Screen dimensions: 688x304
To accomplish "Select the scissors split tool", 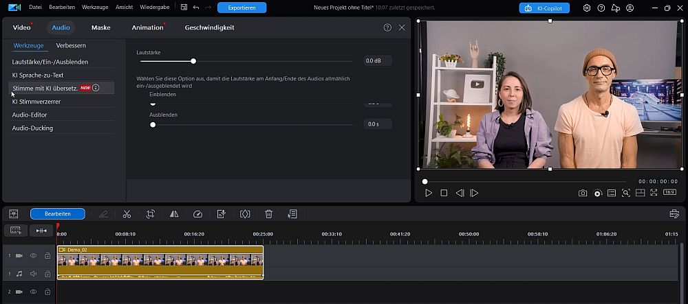I will (127, 214).
